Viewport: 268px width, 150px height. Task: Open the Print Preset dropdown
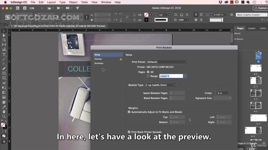point(167,62)
